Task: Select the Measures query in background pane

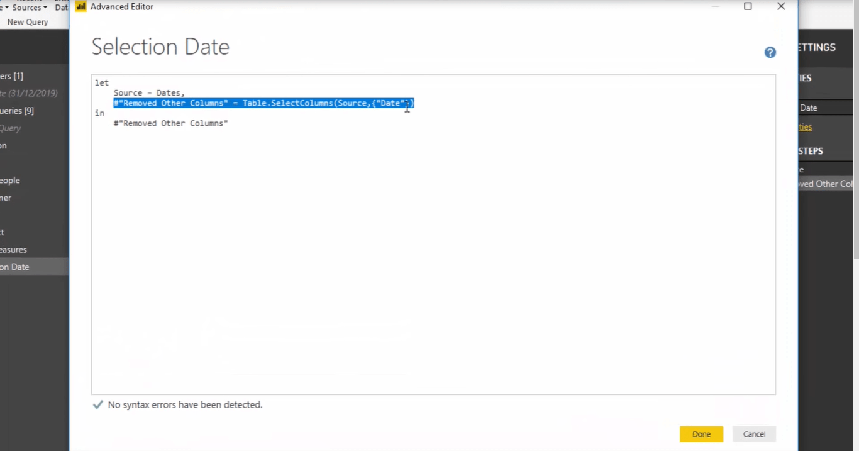Action: tap(34, 250)
